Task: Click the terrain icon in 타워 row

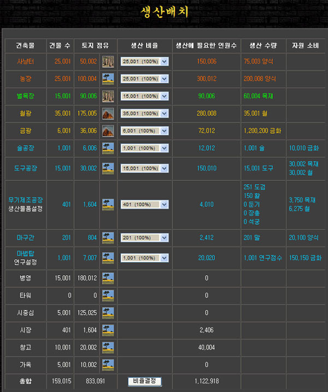Action: coord(108,295)
